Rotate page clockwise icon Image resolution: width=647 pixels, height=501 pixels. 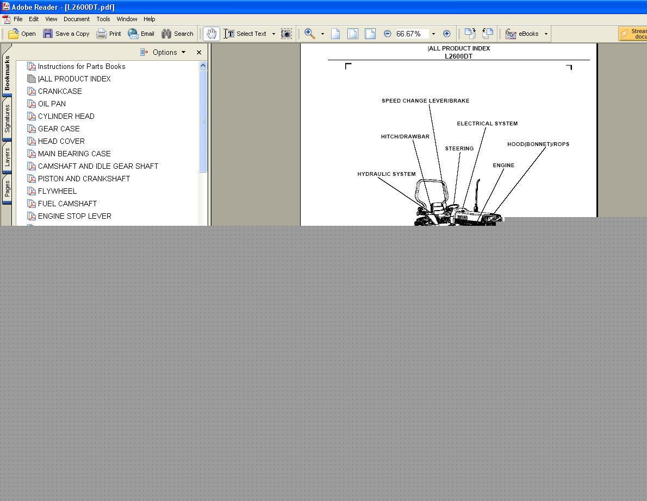470,34
